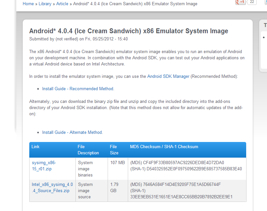
Task: Click the +1 share count bubble showing 22
Action: pyautogui.click(x=252, y=2)
